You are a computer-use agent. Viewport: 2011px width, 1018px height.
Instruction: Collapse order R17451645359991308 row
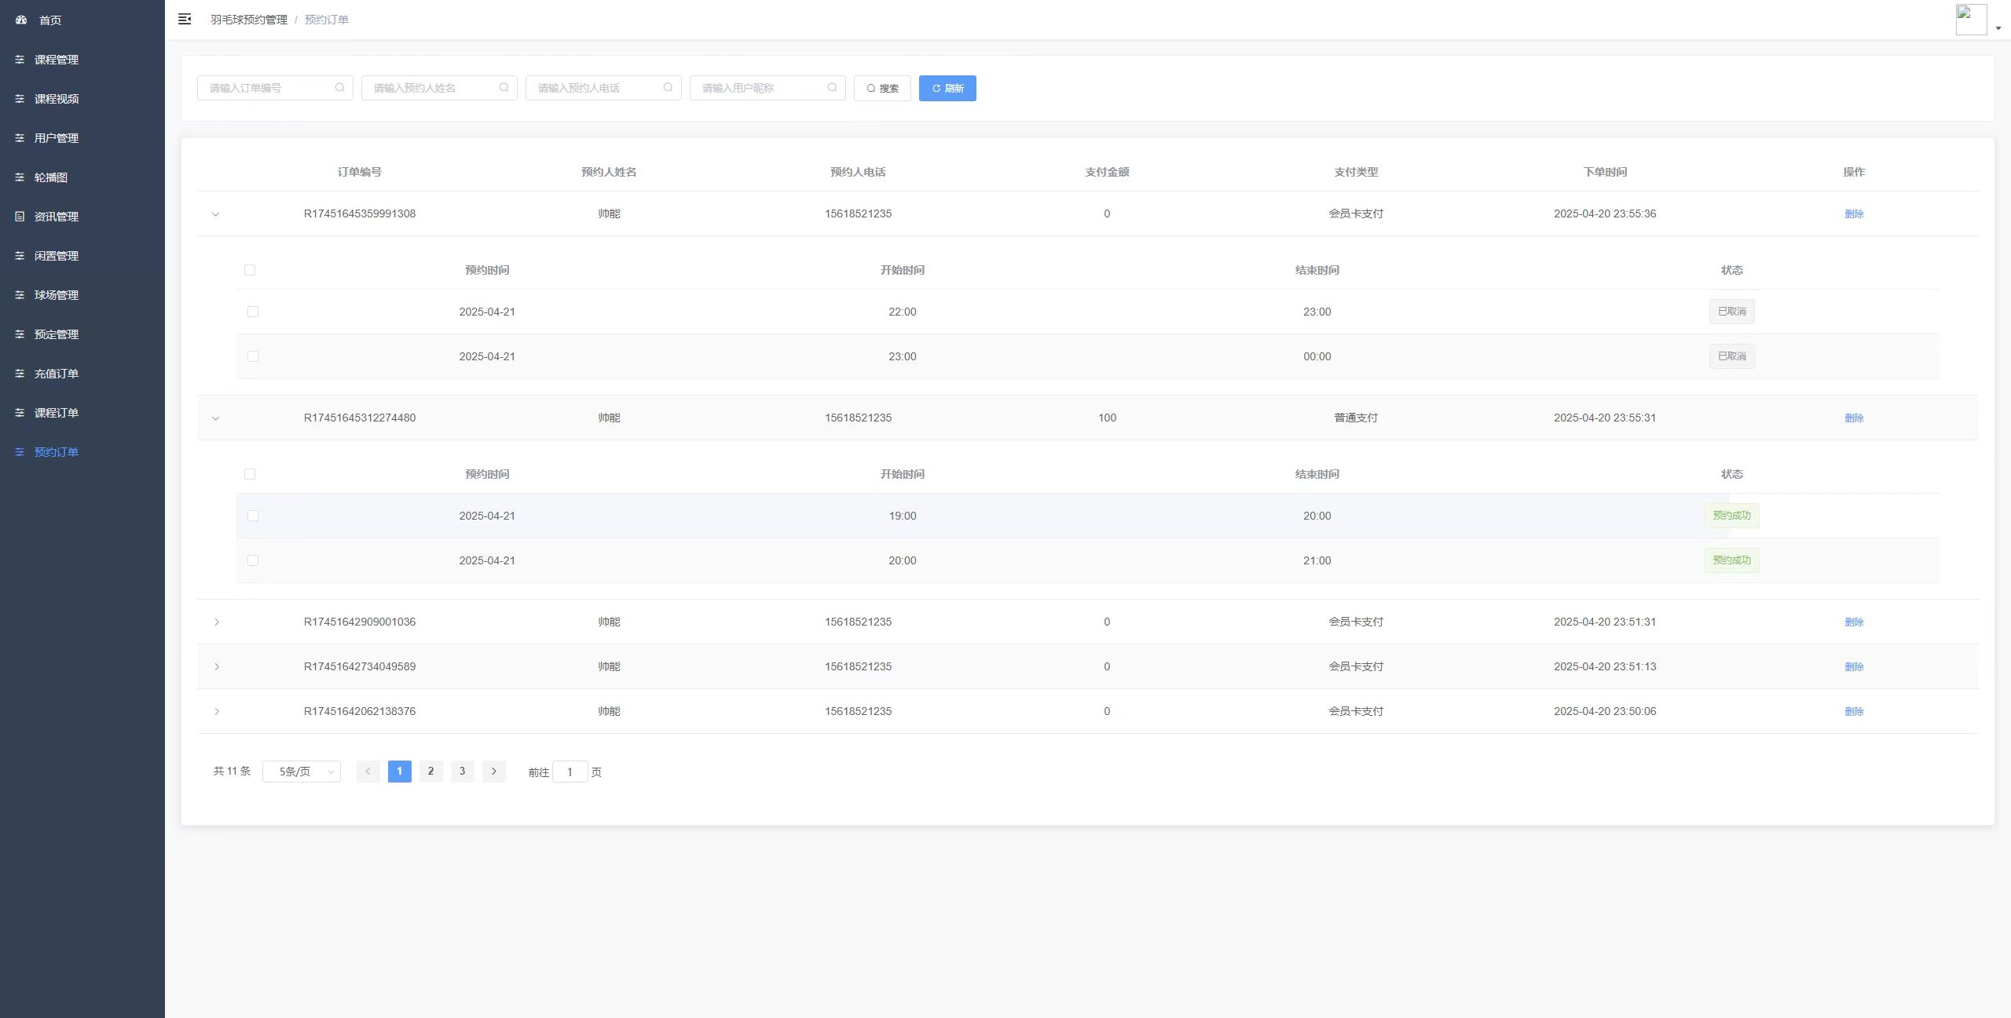pos(216,214)
